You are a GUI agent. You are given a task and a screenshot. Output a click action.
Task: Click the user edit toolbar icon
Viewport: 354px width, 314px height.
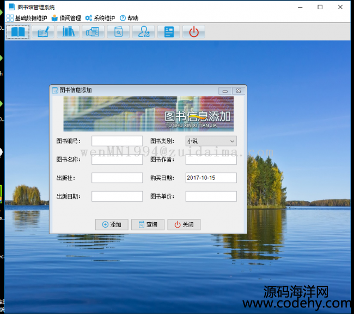pyautogui.click(x=144, y=32)
